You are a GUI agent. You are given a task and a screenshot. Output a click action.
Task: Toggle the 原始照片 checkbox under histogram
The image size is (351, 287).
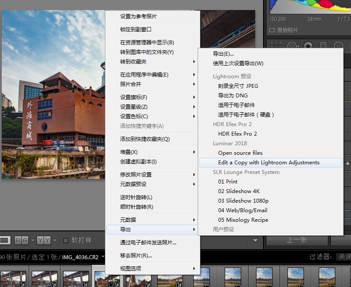tap(272, 30)
